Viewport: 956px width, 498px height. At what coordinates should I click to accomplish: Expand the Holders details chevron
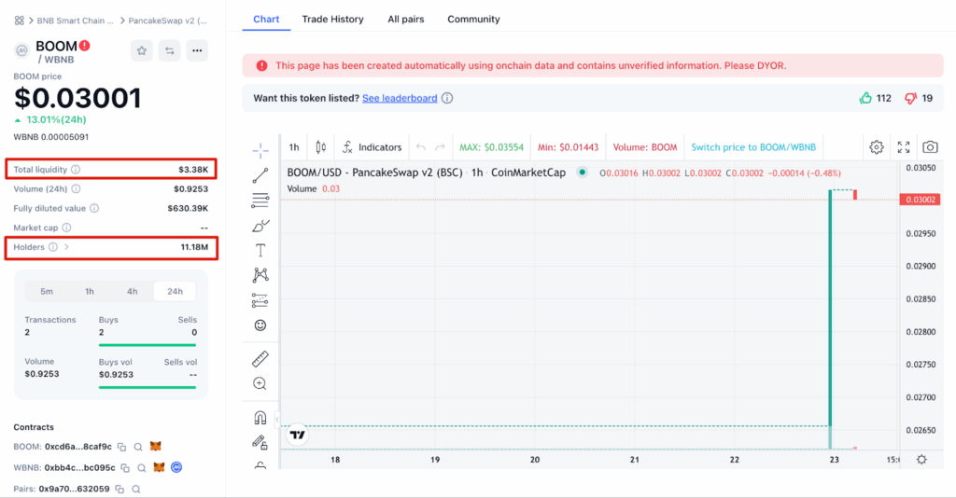click(66, 247)
